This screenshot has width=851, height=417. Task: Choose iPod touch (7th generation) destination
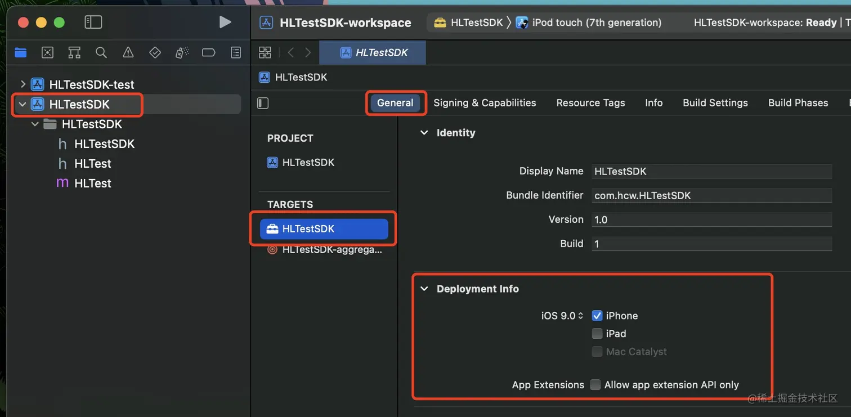click(589, 23)
